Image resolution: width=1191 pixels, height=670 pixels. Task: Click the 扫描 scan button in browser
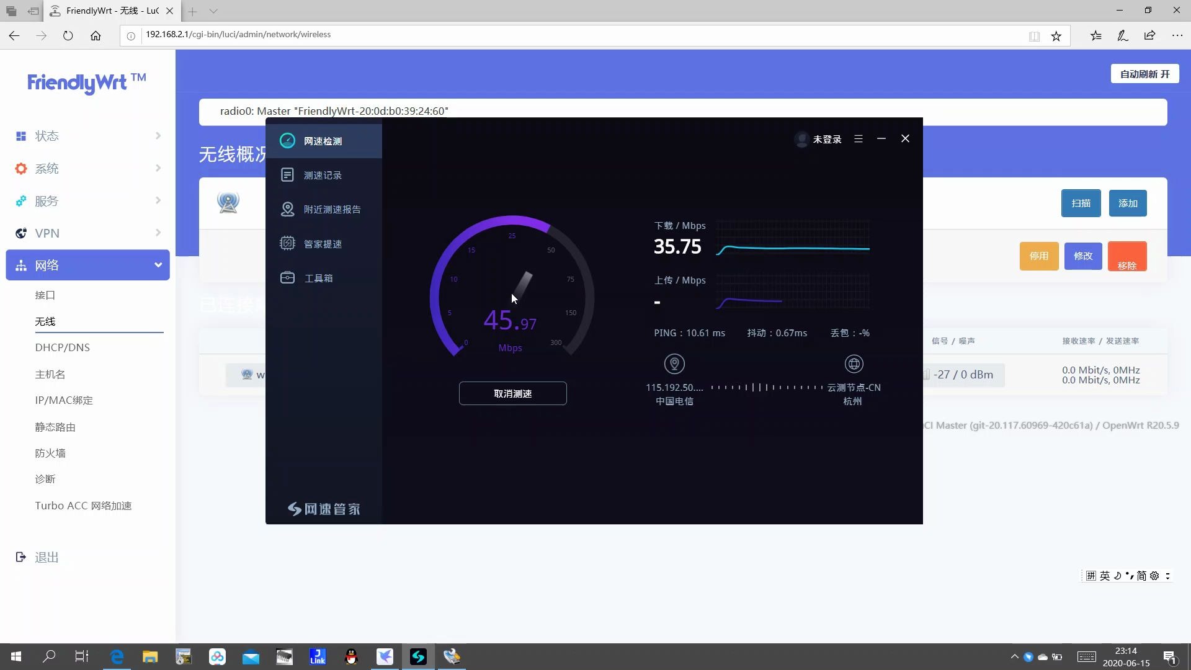[1081, 203]
